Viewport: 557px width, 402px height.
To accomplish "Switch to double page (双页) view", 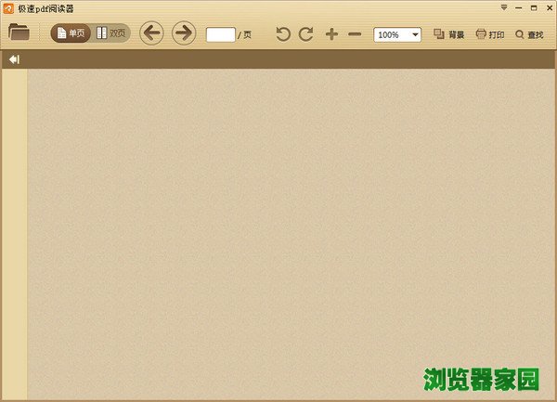I will (x=111, y=33).
